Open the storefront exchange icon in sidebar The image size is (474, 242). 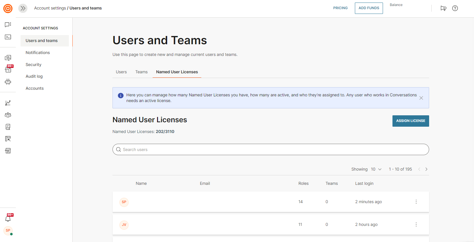pyautogui.click(x=8, y=151)
